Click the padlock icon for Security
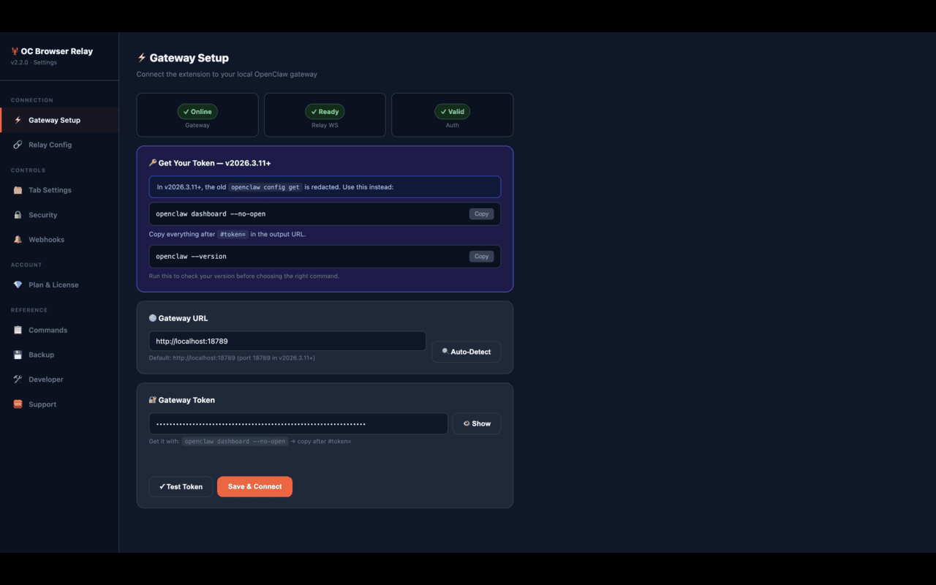Viewport: 936px width, 585px height. click(18, 215)
